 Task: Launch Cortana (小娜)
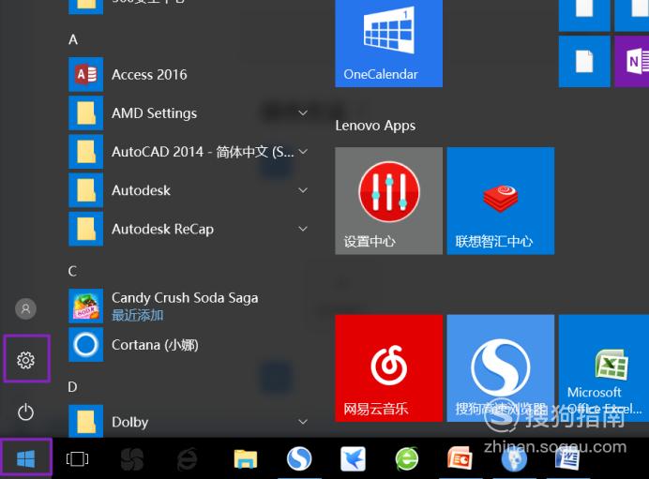(189, 345)
